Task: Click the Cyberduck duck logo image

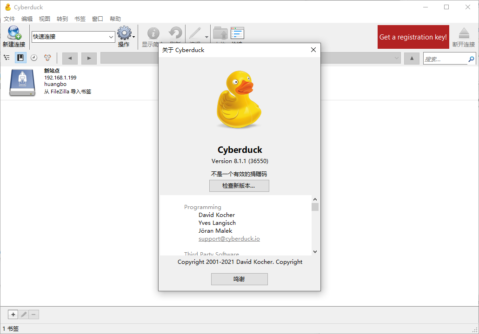Action: pyautogui.click(x=239, y=99)
